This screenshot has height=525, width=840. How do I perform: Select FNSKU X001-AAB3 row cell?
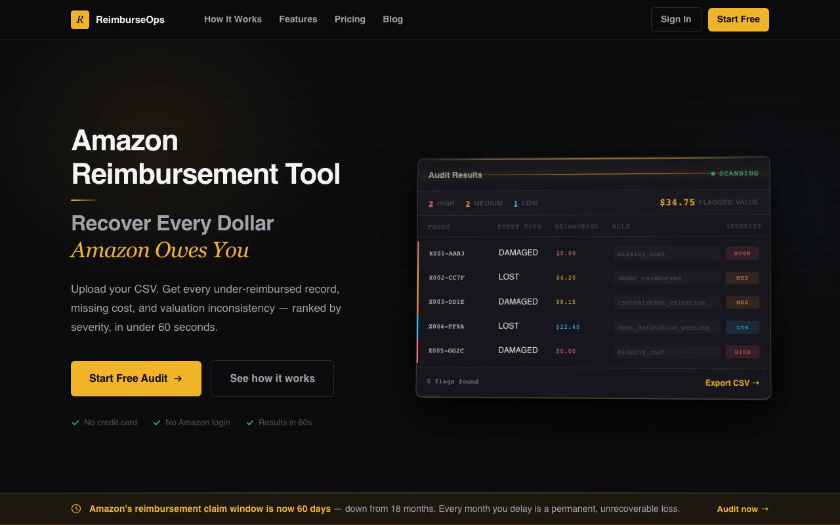click(x=447, y=253)
